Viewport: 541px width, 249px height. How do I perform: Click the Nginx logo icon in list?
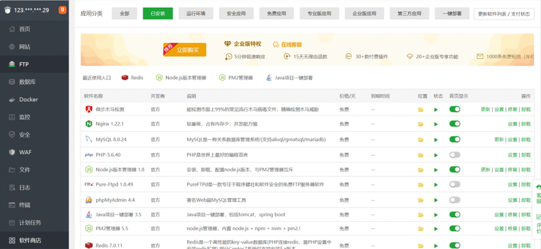(x=89, y=124)
